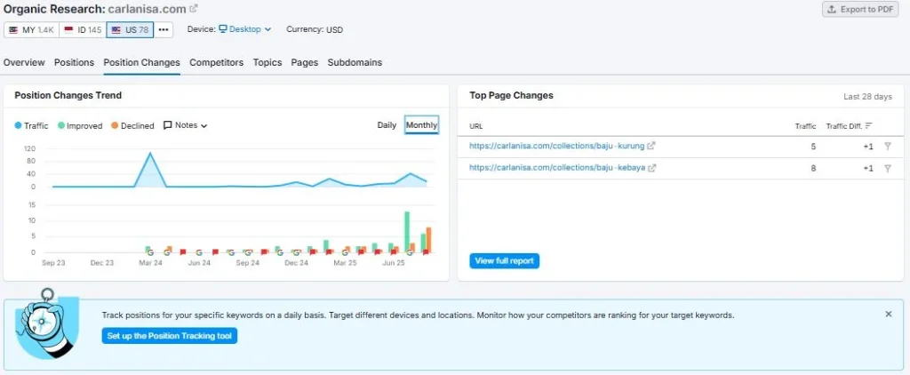Switch chart to Daily view
Viewport: 910px width, 375px height.
click(387, 124)
